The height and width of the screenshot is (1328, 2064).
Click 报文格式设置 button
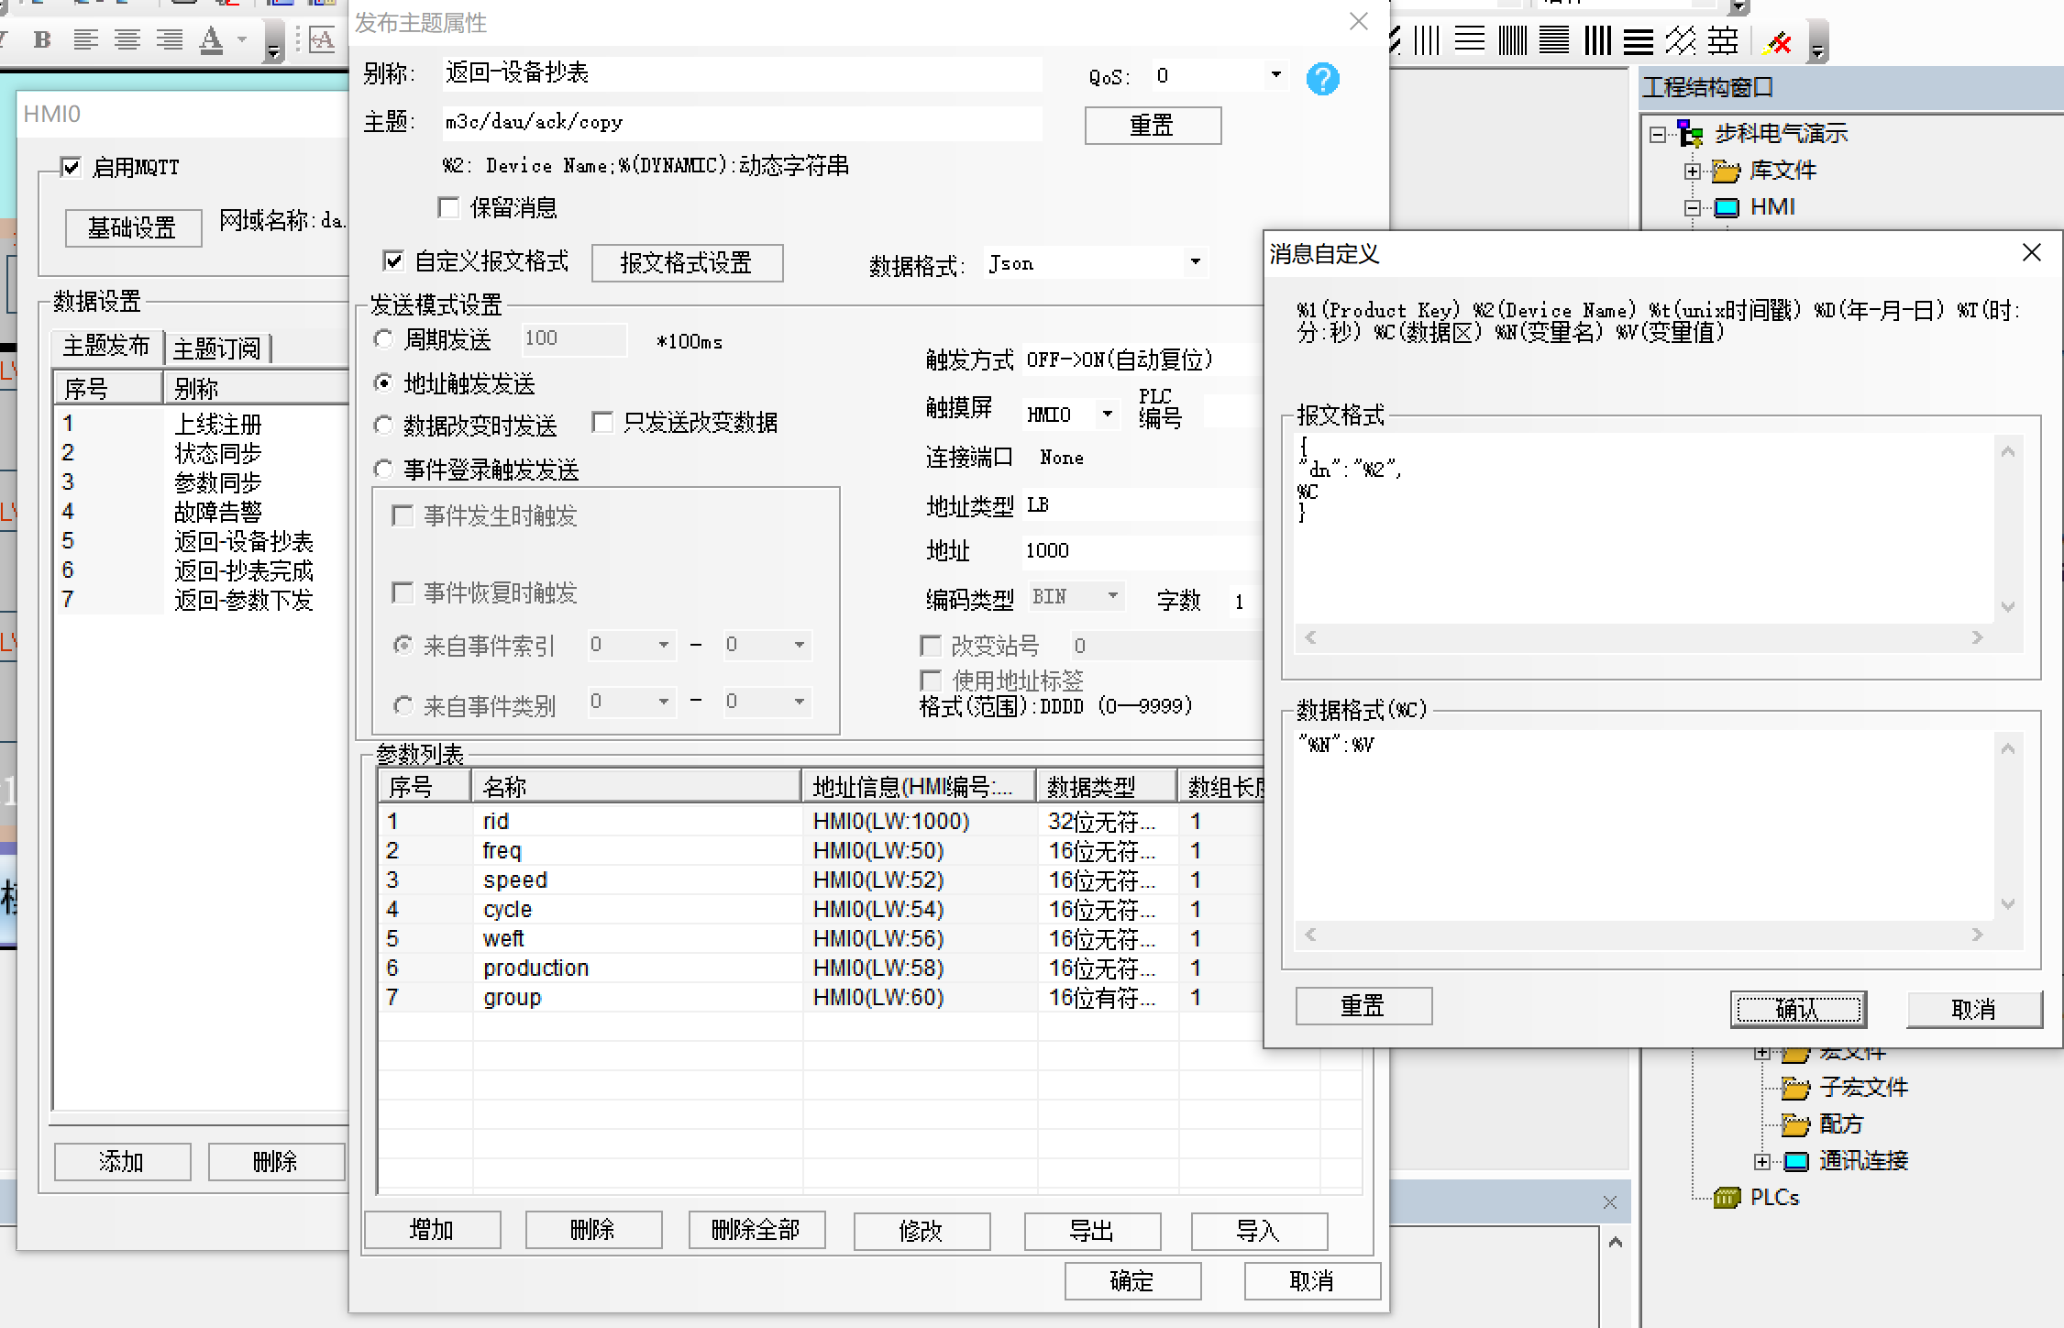(x=687, y=262)
